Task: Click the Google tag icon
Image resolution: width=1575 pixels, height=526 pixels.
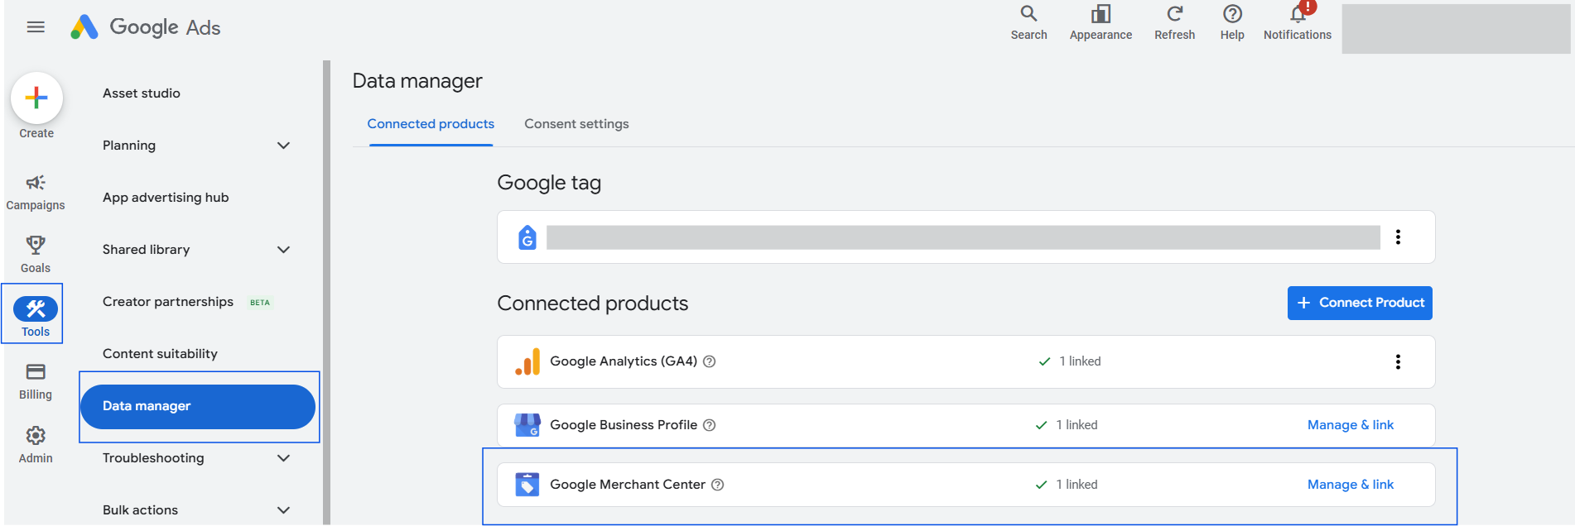Action: (x=527, y=237)
